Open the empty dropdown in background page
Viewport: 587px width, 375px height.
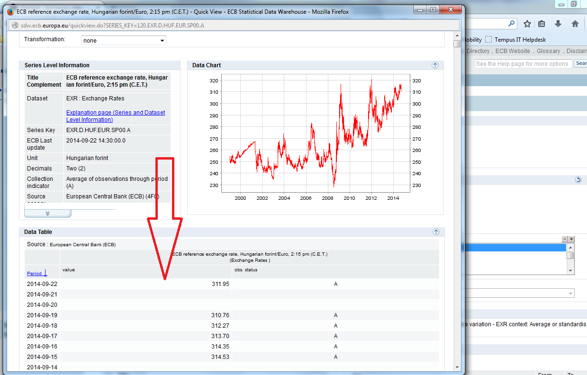520,294
